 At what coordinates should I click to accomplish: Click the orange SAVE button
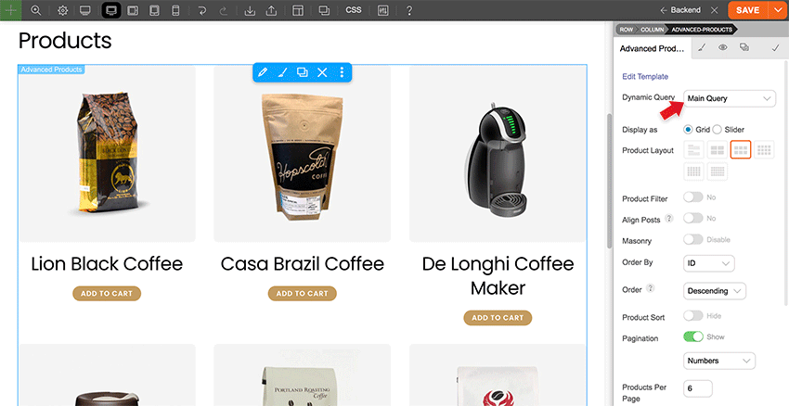coord(748,10)
